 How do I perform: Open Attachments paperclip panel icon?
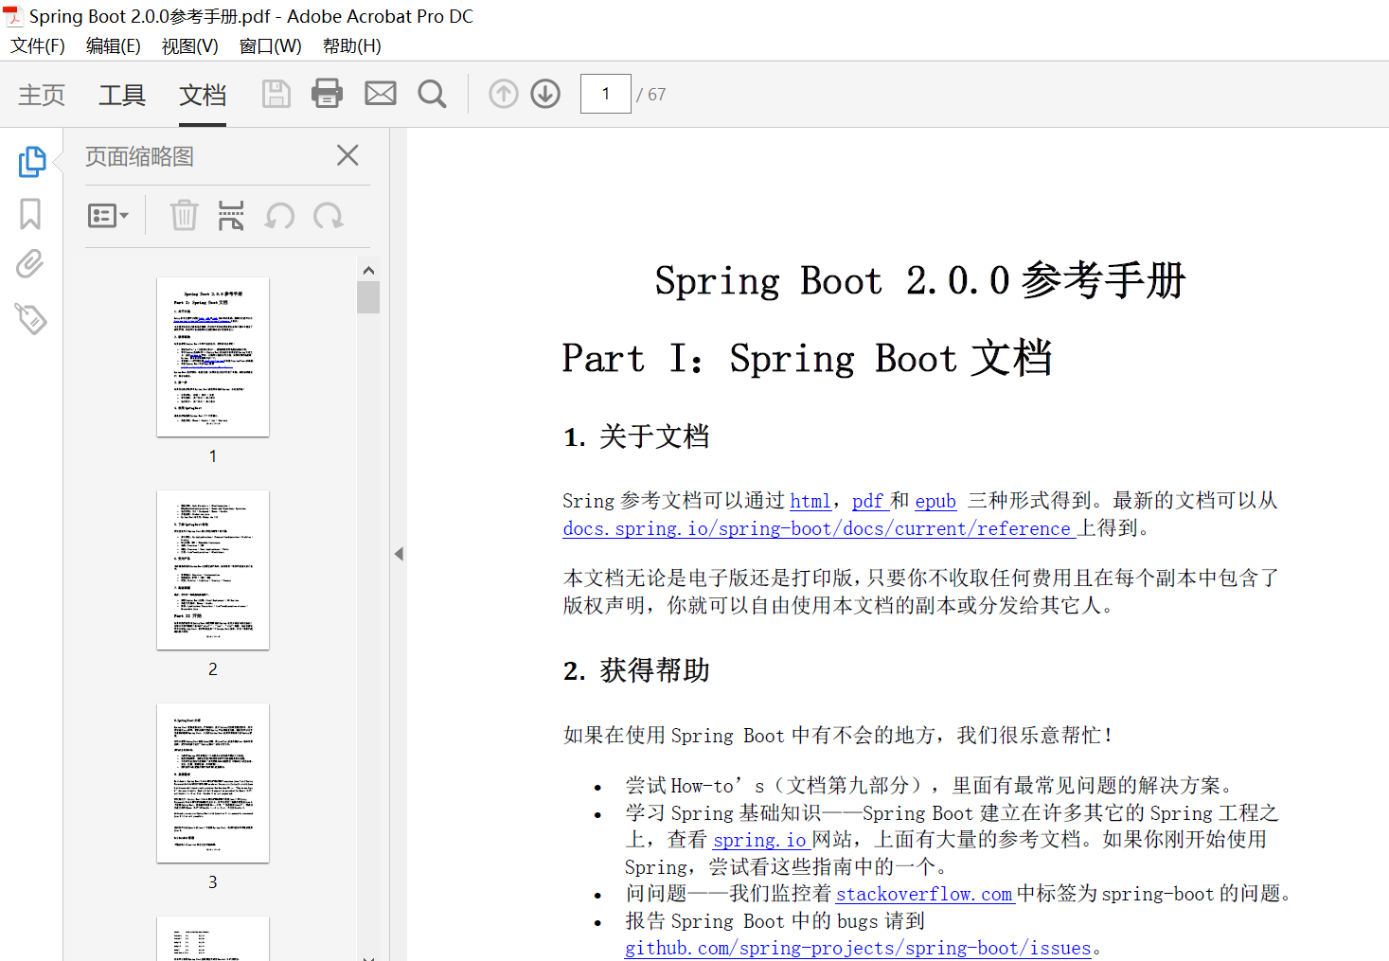(x=30, y=264)
